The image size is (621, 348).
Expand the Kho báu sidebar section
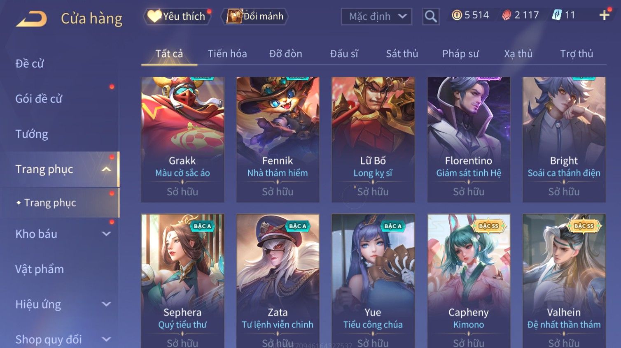(x=106, y=234)
